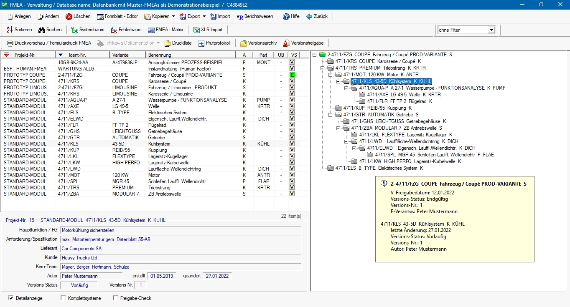Click the Zurück back button

click(317, 17)
